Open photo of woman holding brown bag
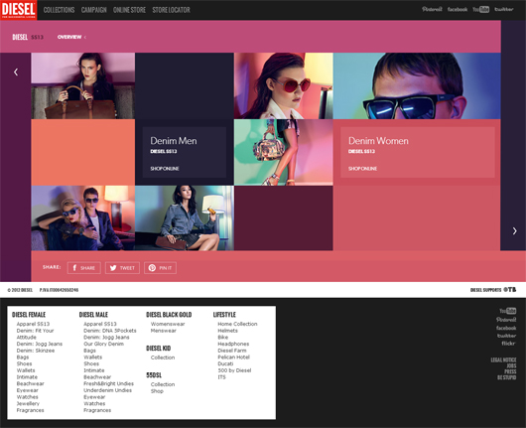Screen dimensions: 526x428 (x=83, y=86)
